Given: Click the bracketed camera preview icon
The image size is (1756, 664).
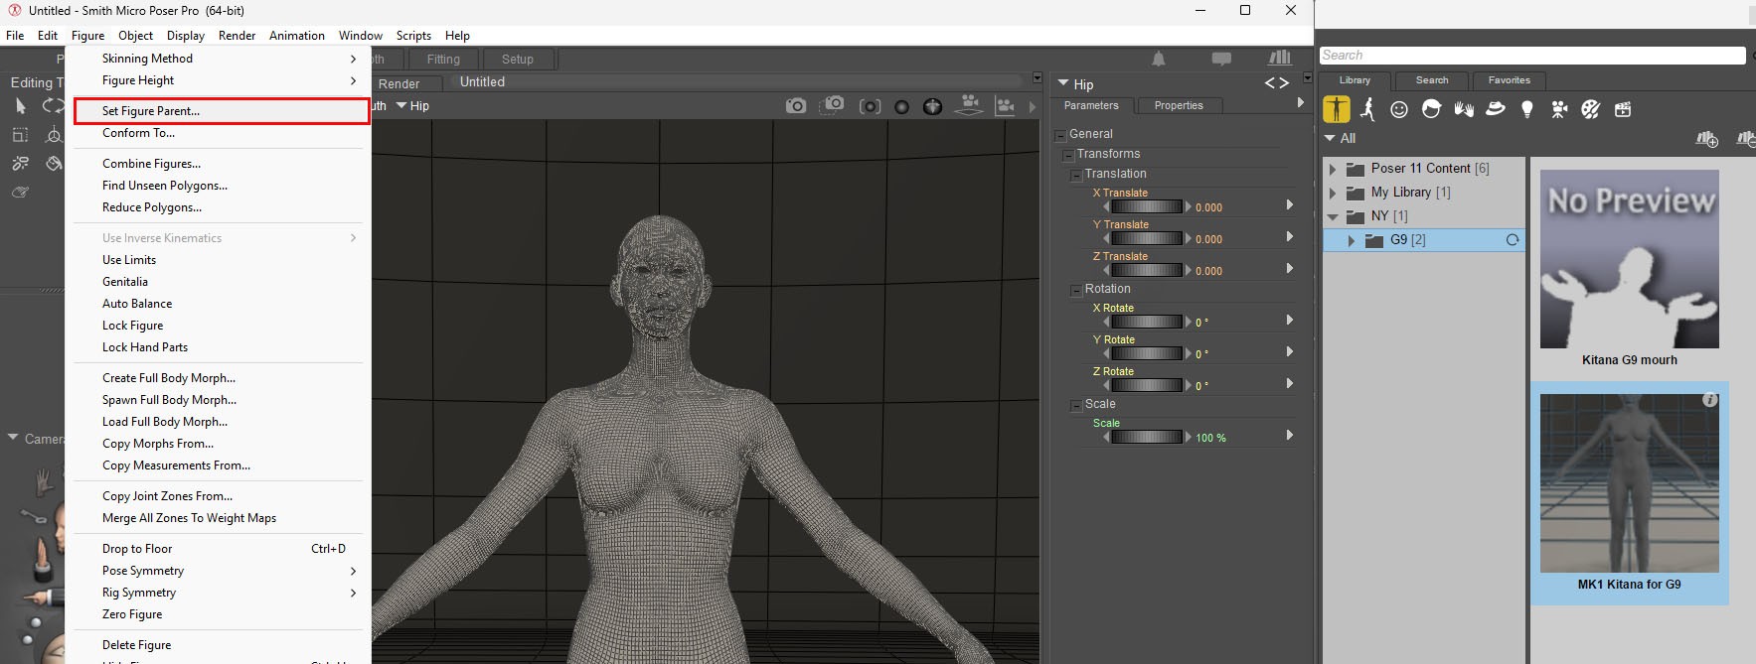Looking at the screenshot, I should click(870, 105).
